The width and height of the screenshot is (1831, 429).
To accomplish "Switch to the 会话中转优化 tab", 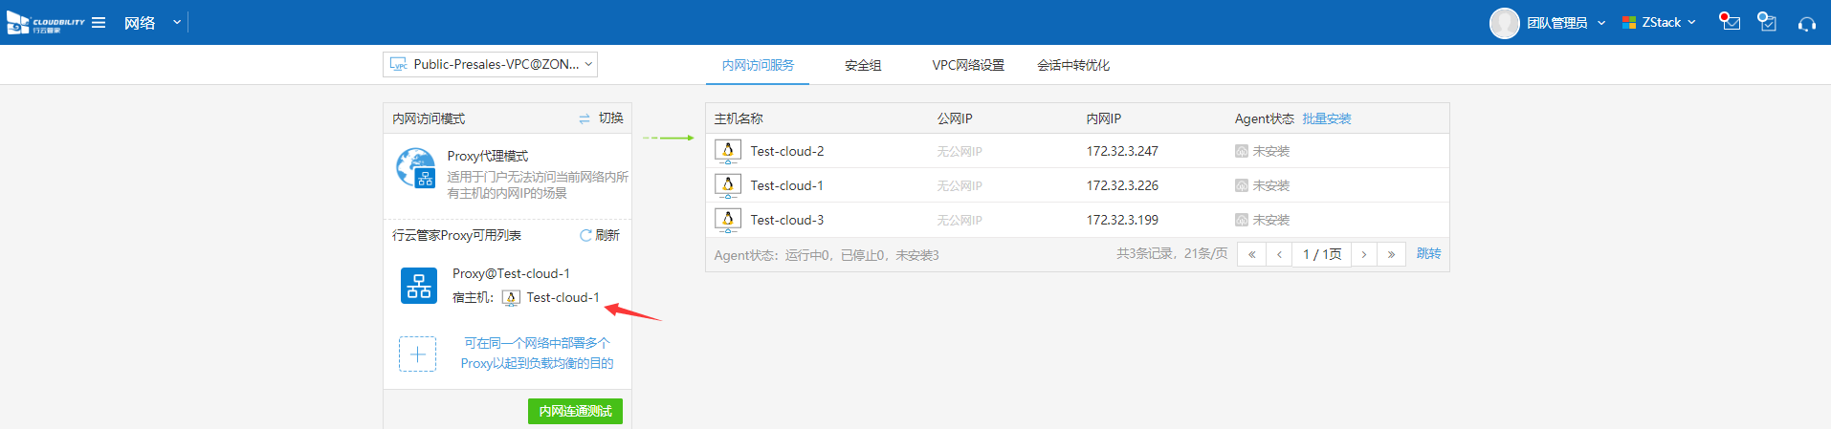I will tap(1073, 65).
